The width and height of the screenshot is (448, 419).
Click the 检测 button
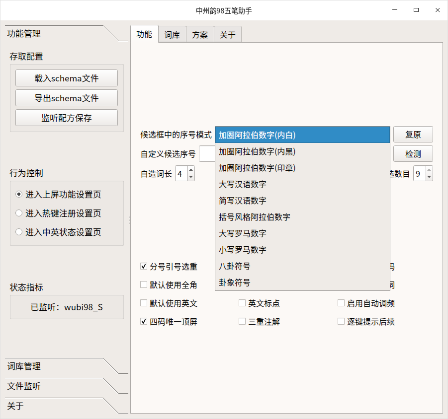tap(413, 153)
